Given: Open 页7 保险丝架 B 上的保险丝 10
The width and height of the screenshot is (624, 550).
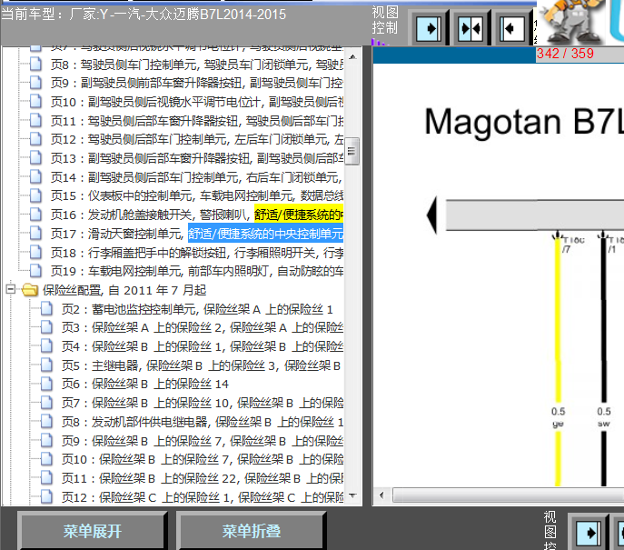Looking at the screenshot, I should [203, 403].
